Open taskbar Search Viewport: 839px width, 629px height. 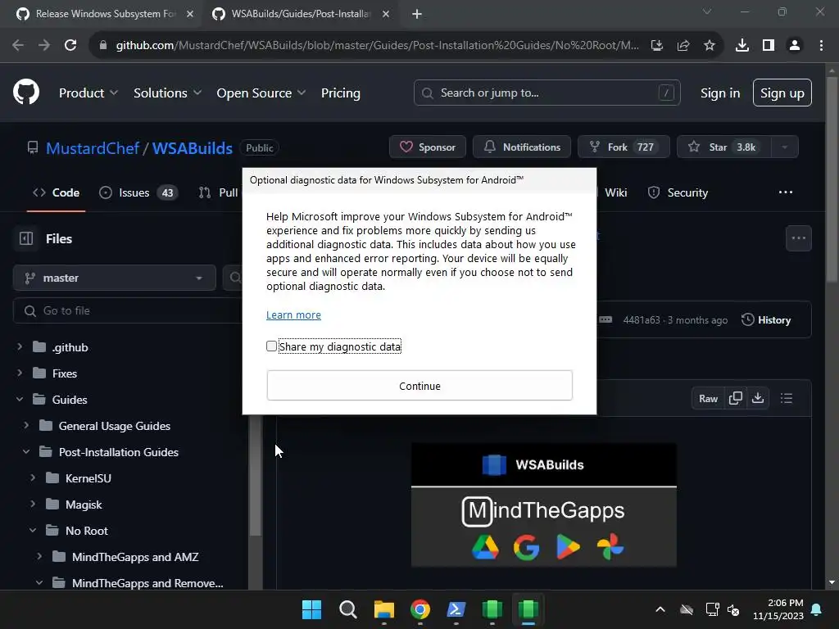point(347,609)
